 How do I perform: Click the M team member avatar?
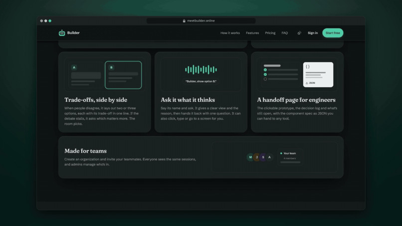[250, 157]
